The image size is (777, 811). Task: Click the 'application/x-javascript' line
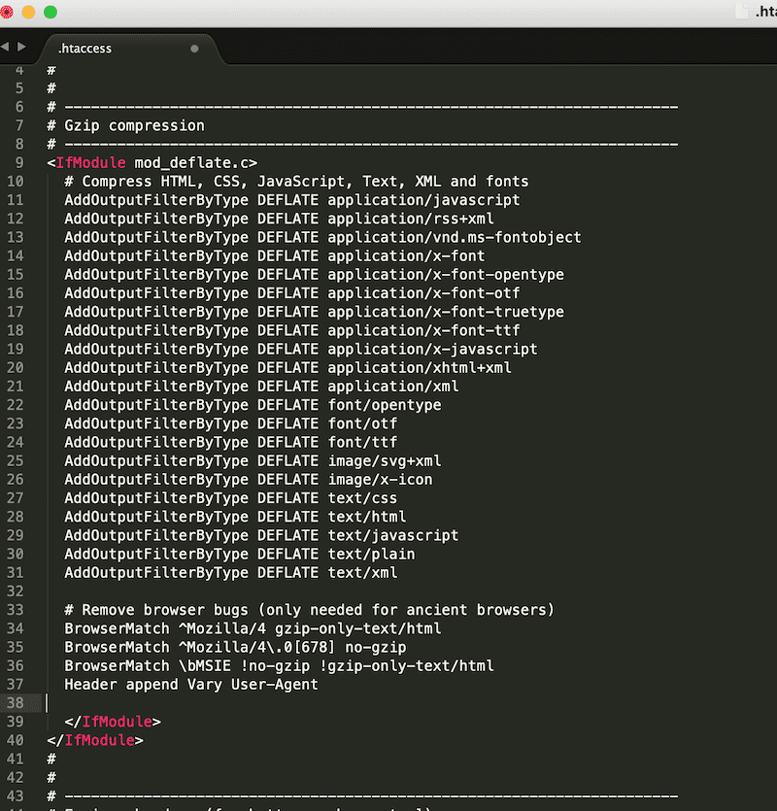pos(301,349)
